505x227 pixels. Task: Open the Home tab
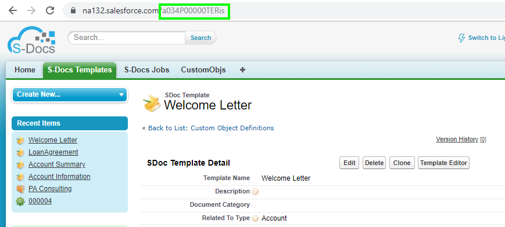[x=25, y=69]
